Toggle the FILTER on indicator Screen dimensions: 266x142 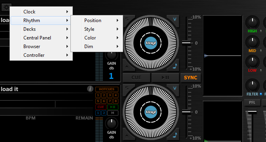tap(261, 94)
